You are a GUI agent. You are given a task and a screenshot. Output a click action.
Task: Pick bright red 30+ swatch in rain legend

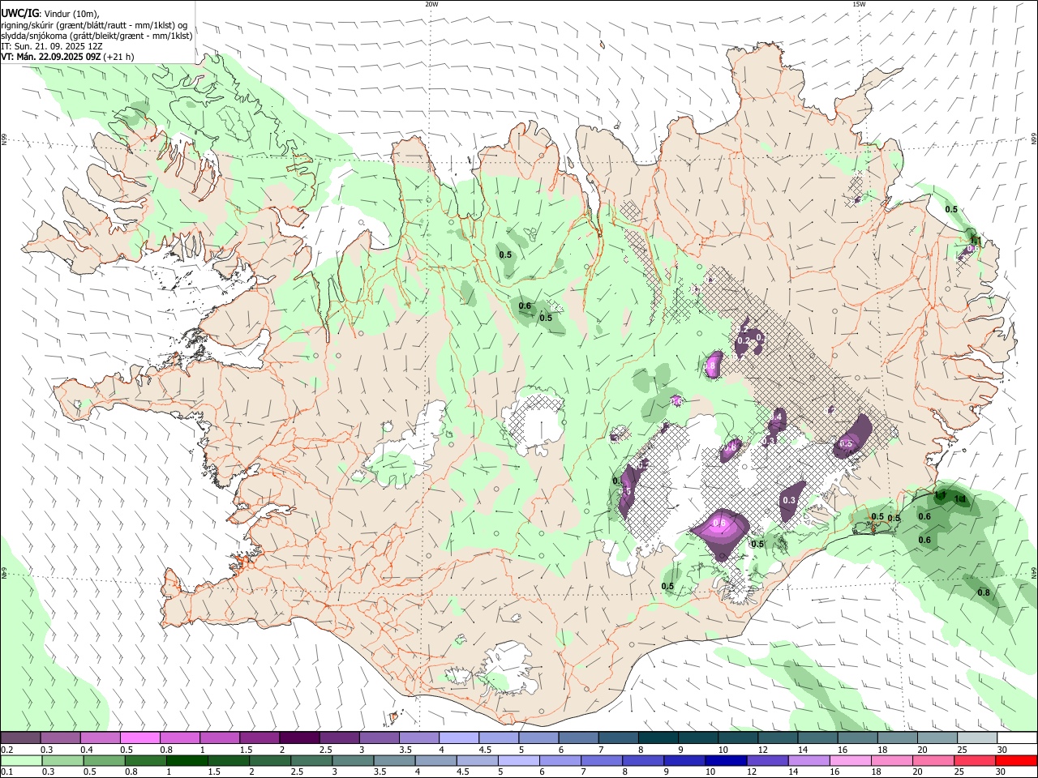click(1017, 760)
